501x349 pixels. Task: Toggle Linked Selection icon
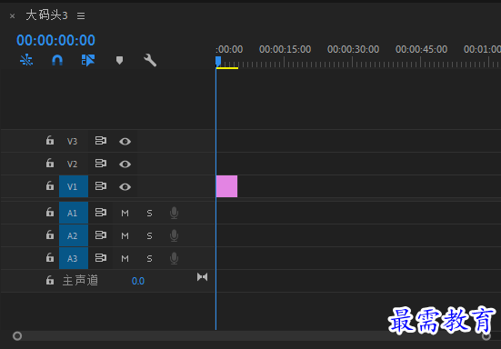click(88, 60)
